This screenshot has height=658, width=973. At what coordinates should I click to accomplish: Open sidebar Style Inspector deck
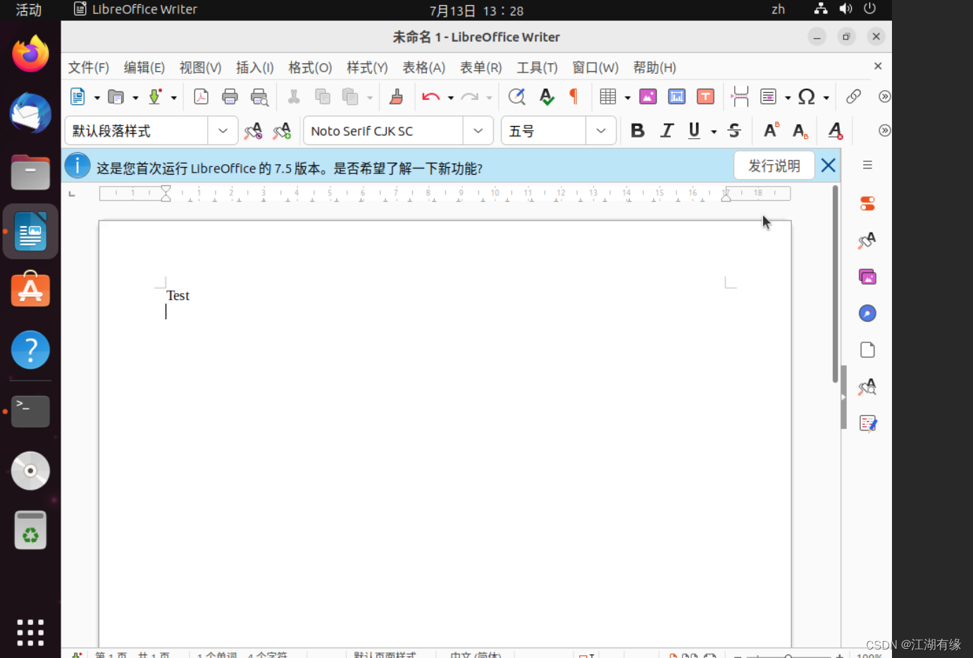pos(867,387)
